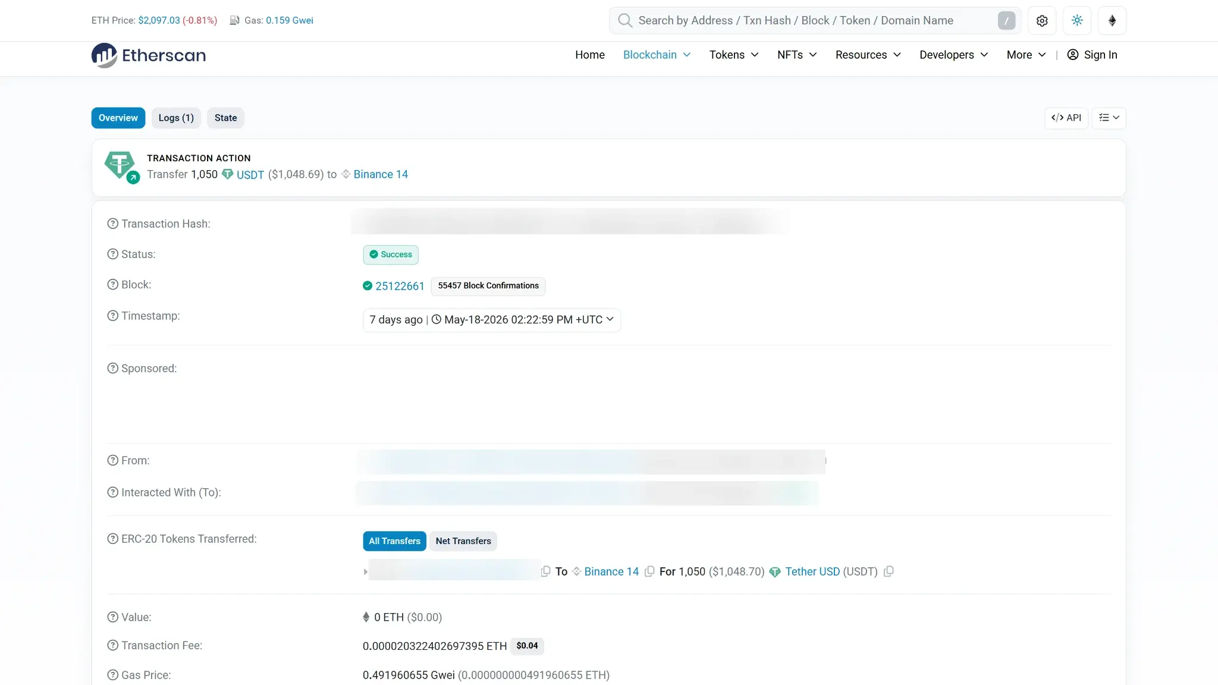The height and width of the screenshot is (685, 1218).
Task: Open the Blockchain dropdown menu
Action: (x=657, y=55)
